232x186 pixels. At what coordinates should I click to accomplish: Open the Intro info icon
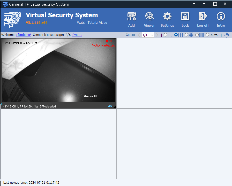pos(221,17)
